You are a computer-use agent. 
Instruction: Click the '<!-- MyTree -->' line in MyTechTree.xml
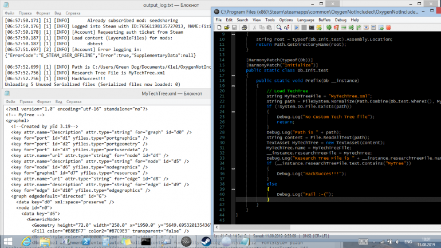(25, 115)
